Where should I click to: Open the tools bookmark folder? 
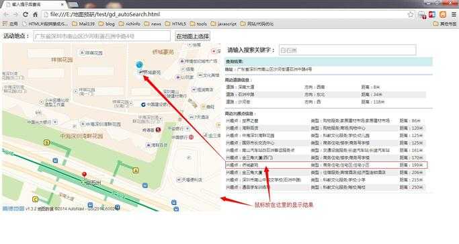coord(198,24)
